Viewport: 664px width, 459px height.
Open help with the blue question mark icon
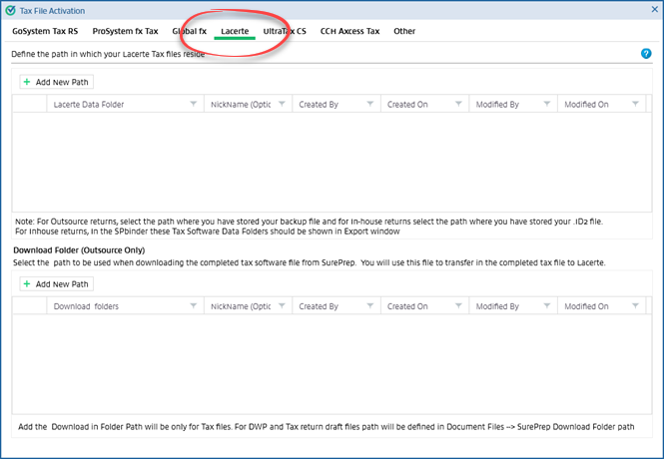646,54
